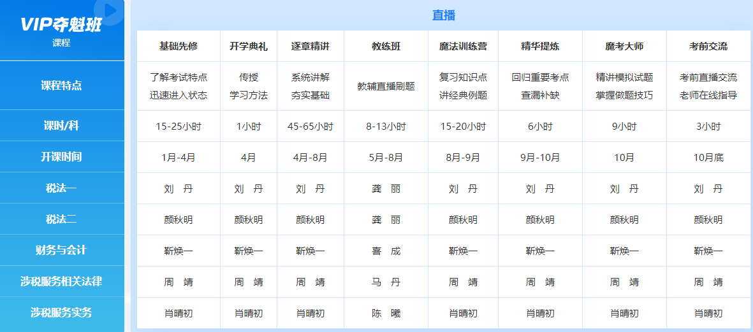Select 税法一 in the sidebar
Viewport: 753px width, 332px height.
(61, 188)
